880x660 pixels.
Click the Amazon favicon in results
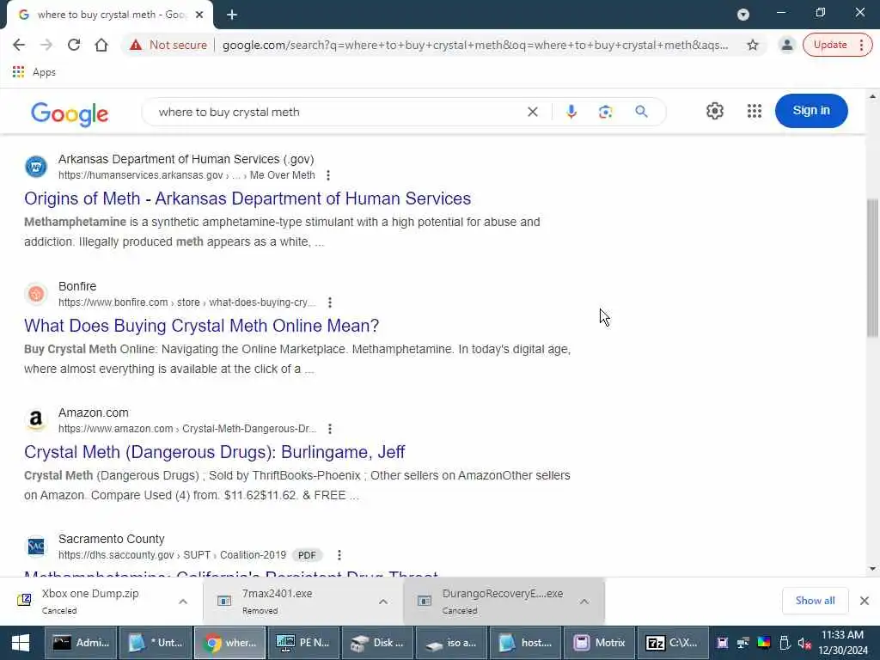(x=36, y=419)
